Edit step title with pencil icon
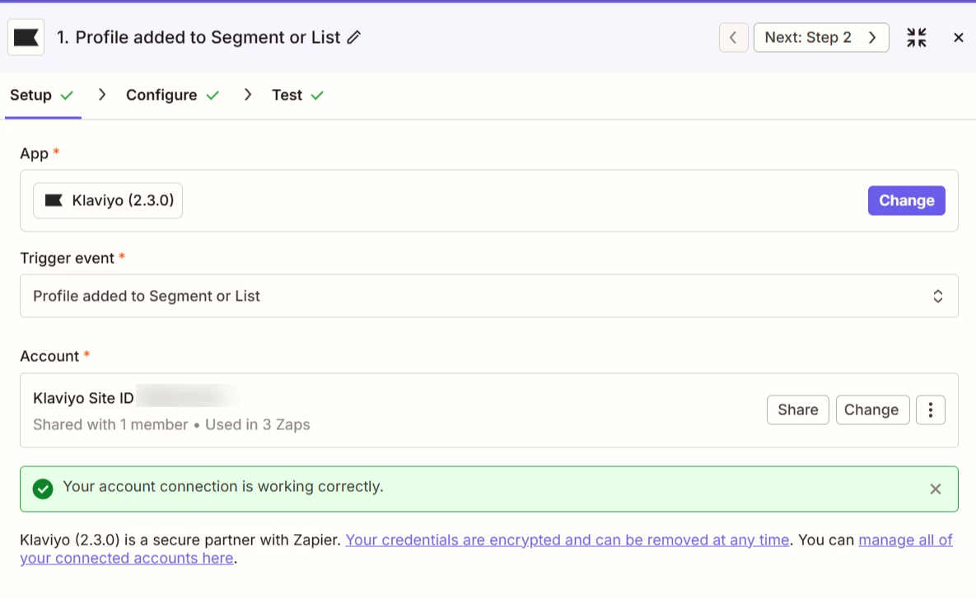This screenshot has height=599, width=976. pos(353,37)
